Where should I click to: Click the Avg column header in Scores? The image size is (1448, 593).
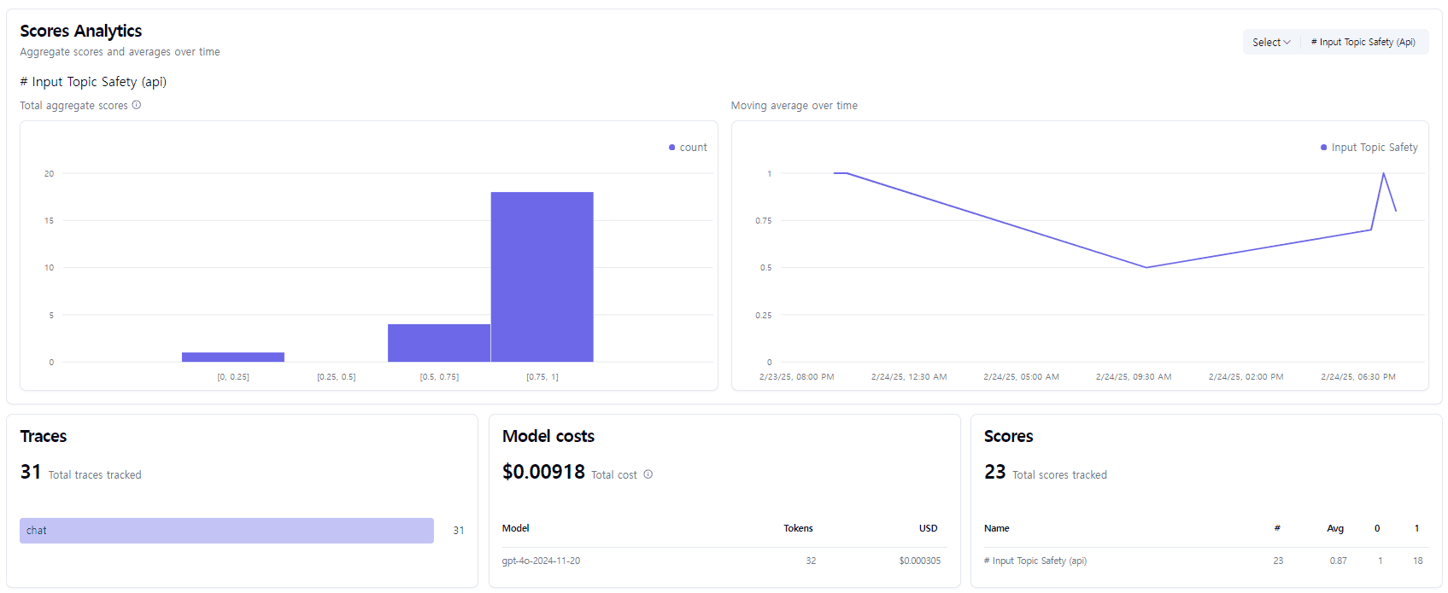coord(1334,528)
